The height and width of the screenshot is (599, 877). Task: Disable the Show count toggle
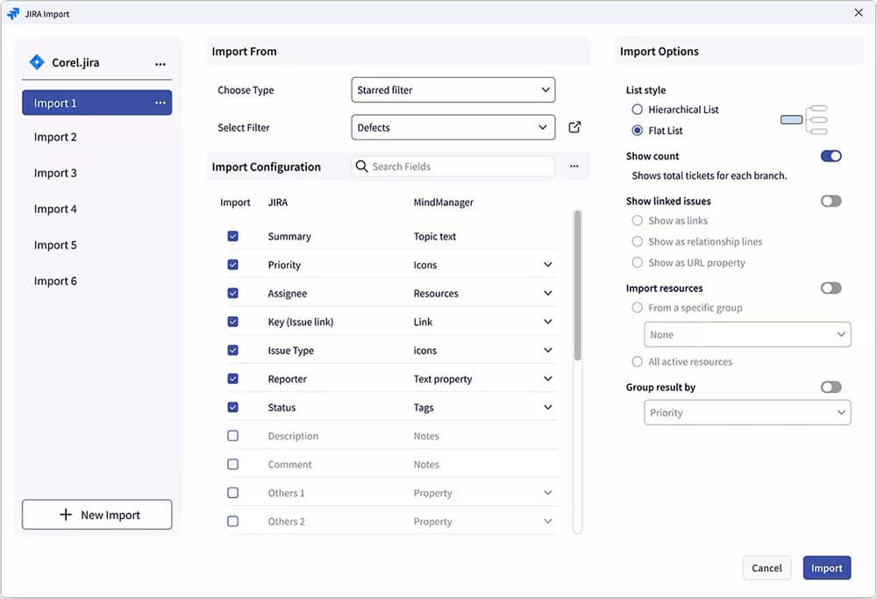831,155
